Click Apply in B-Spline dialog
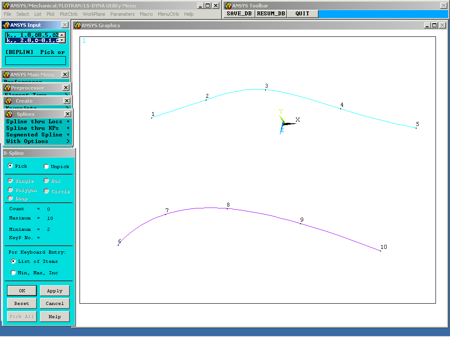The height and width of the screenshot is (337, 450). (x=54, y=290)
